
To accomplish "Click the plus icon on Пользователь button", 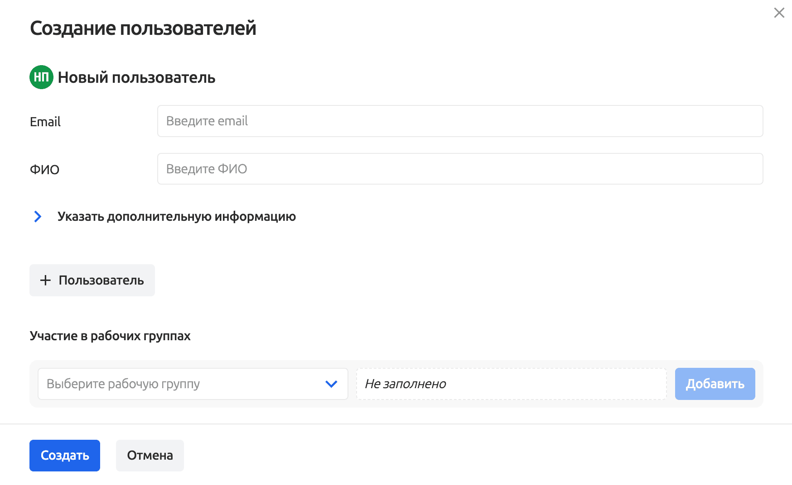I will pos(45,280).
